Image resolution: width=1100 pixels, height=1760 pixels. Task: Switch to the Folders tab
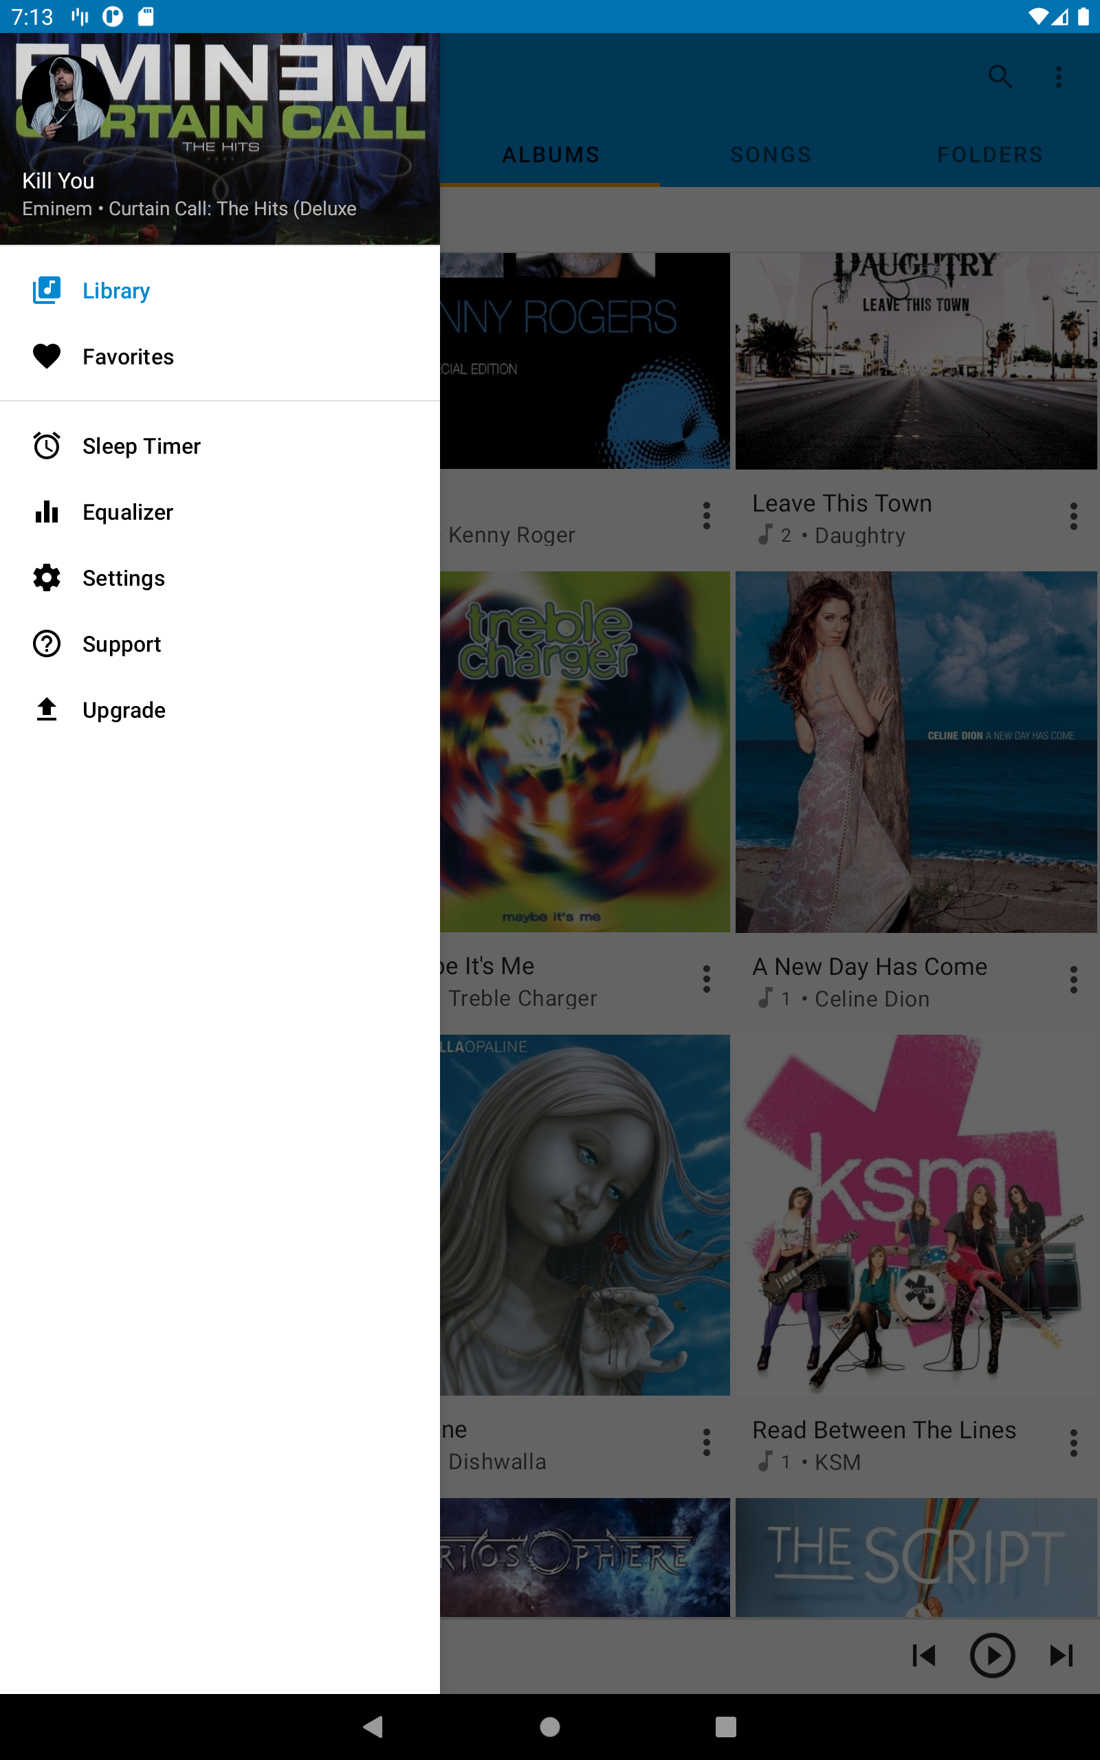[990, 155]
